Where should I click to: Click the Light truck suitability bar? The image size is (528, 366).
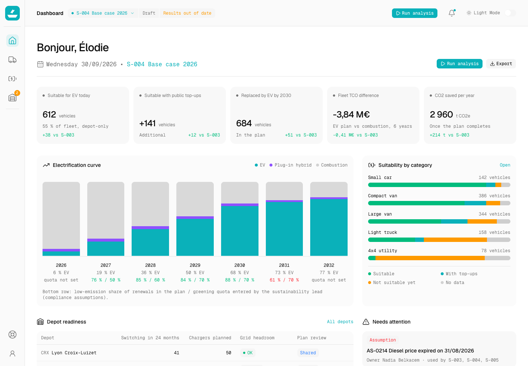pos(439,240)
